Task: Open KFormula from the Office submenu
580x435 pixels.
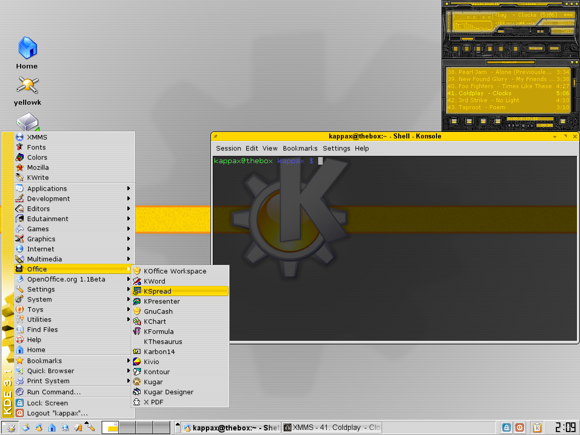Action: tap(180, 331)
